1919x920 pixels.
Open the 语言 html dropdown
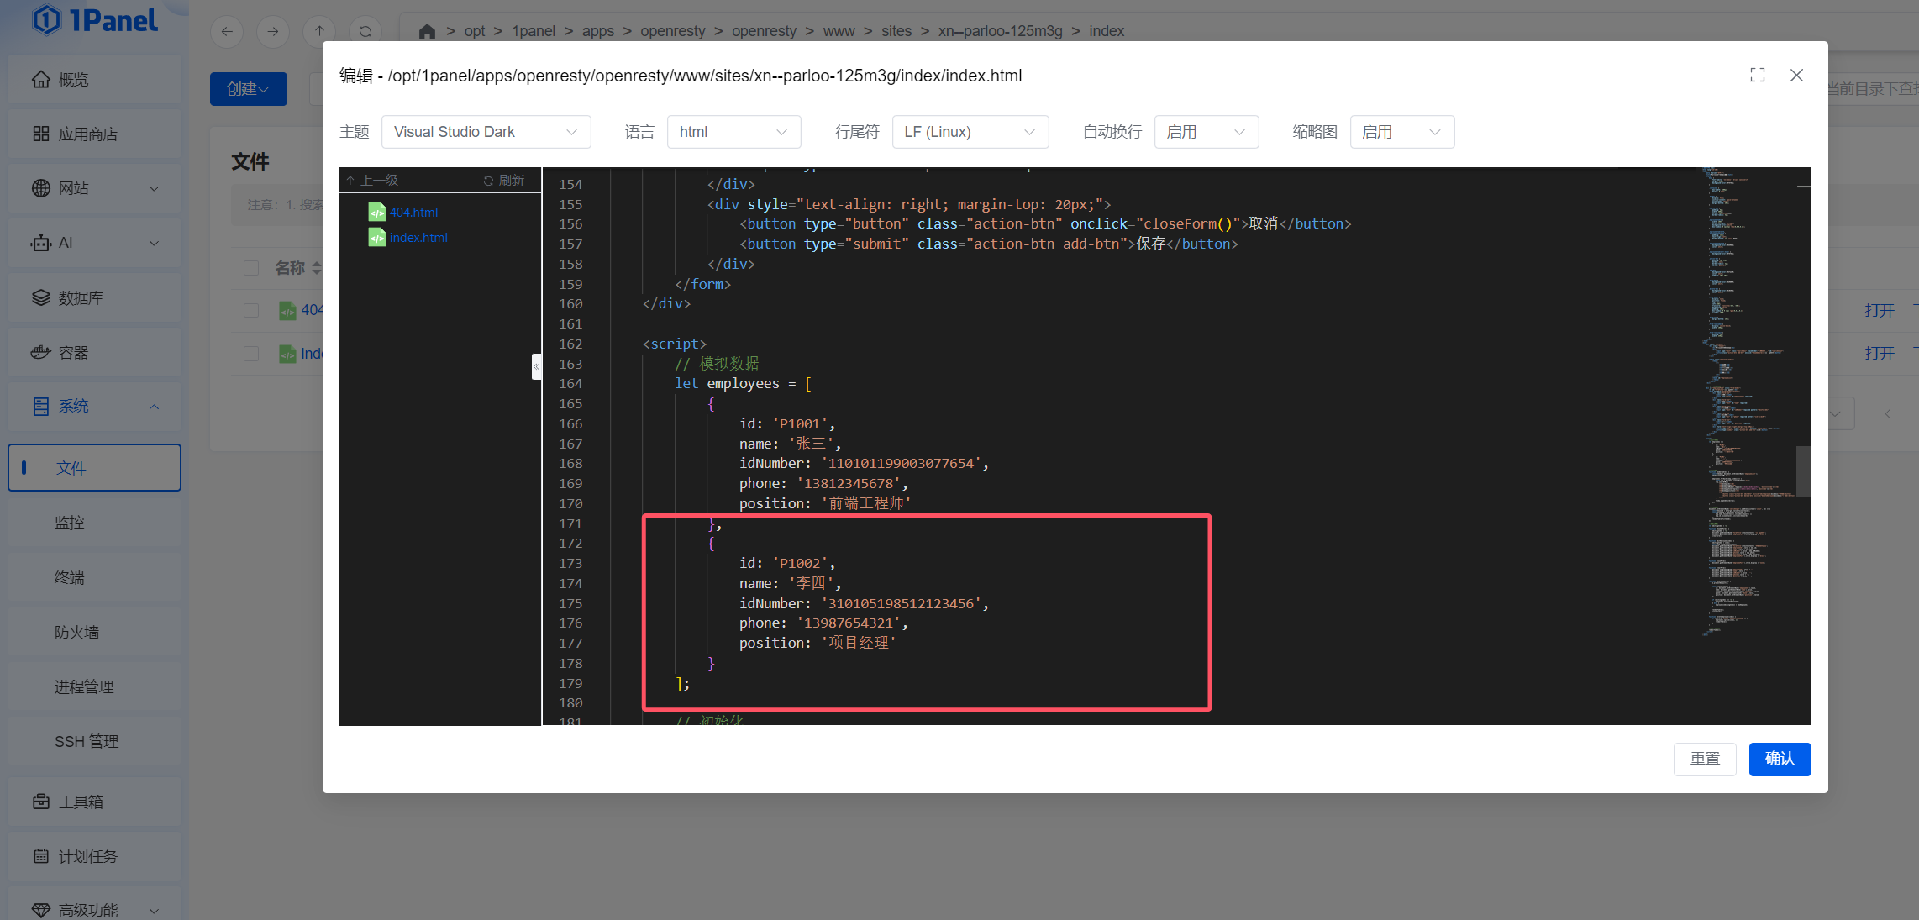click(x=733, y=132)
